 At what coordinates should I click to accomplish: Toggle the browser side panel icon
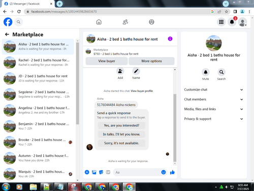(235, 12)
